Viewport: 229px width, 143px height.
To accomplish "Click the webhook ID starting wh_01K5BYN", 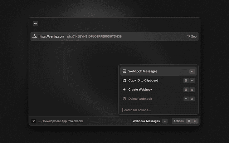I will click(x=94, y=36).
